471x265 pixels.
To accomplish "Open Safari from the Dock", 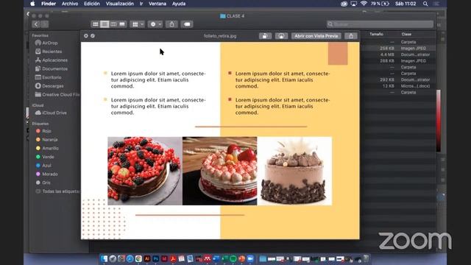I will pyautogui.click(x=130, y=258).
